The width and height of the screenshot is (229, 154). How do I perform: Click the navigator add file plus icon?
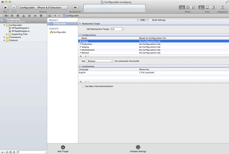click(2, 152)
